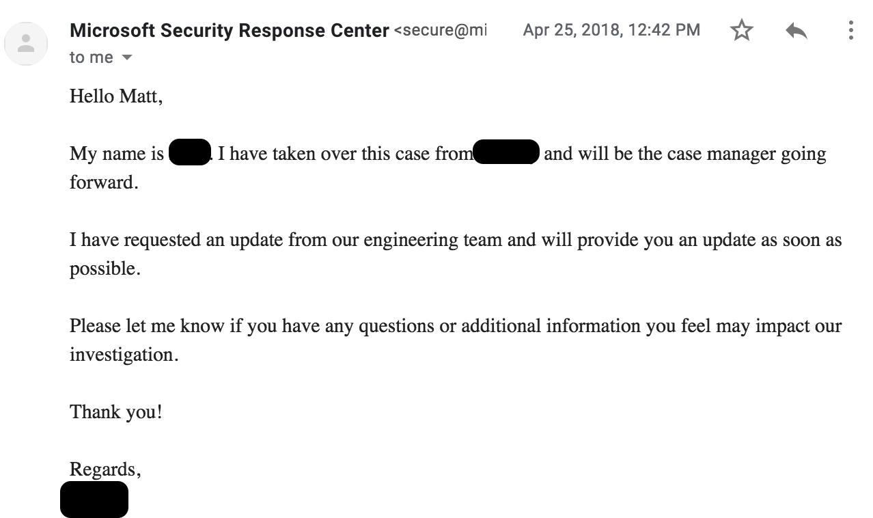Click the redacted name after "My name is"

(x=189, y=152)
